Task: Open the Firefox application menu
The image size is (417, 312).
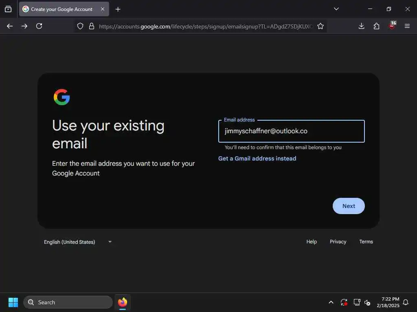Action: click(x=407, y=26)
